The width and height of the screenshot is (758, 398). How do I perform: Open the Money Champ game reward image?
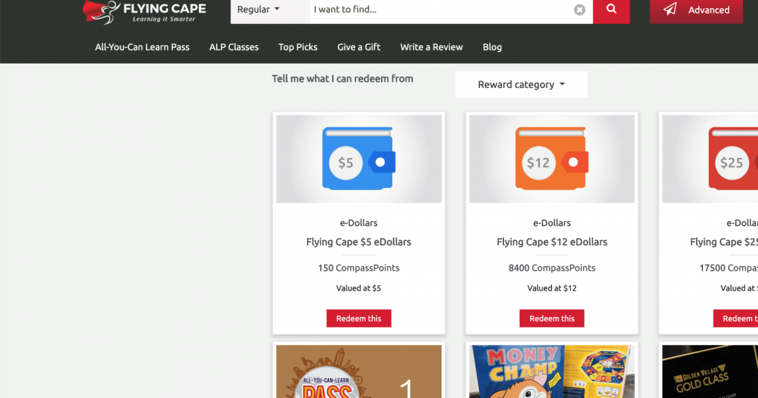[552, 371]
